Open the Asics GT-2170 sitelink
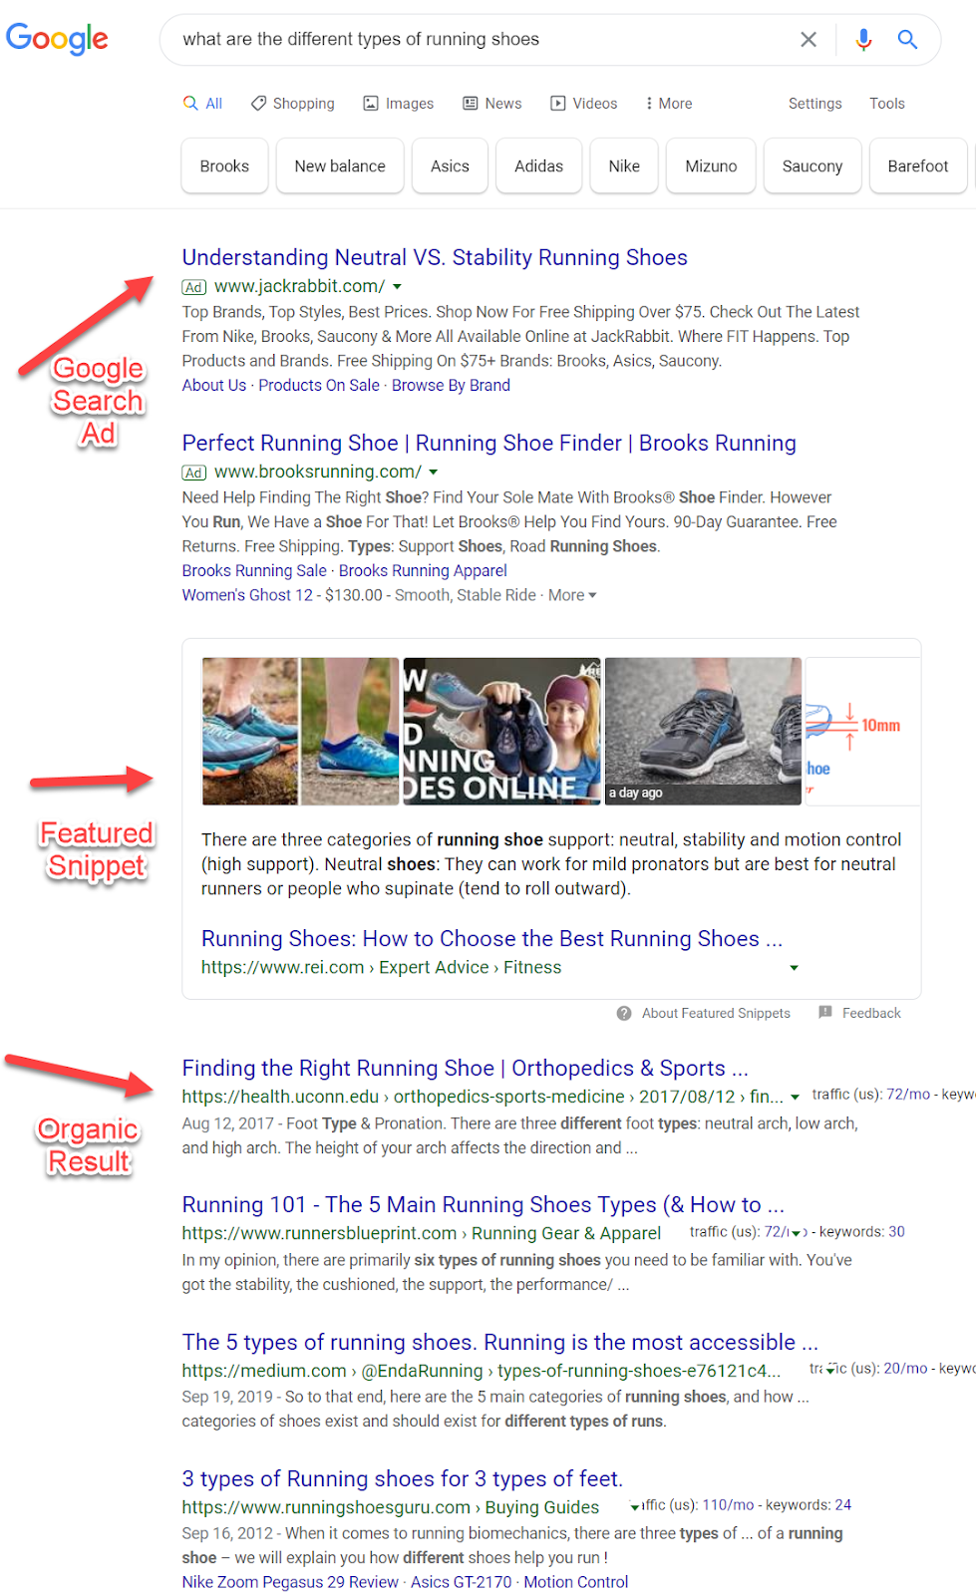This screenshot has width=976, height=1595. pos(461,1582)
